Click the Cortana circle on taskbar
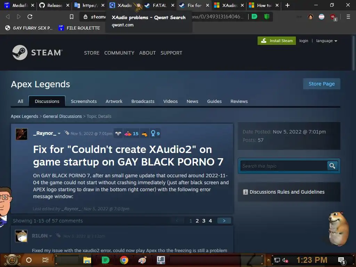Screen dimensions: 356x267 point(29,260)
